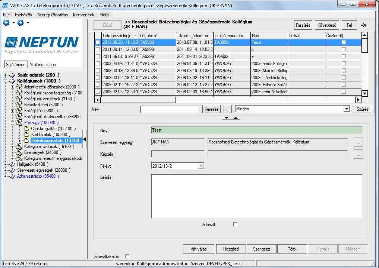Viewport: 379px width, 268px height.
Task: Click the Kollégiumi szoba foglaltság icon
Action: [19, 93]
